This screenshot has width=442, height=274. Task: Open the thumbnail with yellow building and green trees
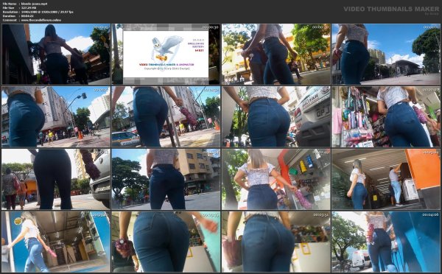point(276,54)
